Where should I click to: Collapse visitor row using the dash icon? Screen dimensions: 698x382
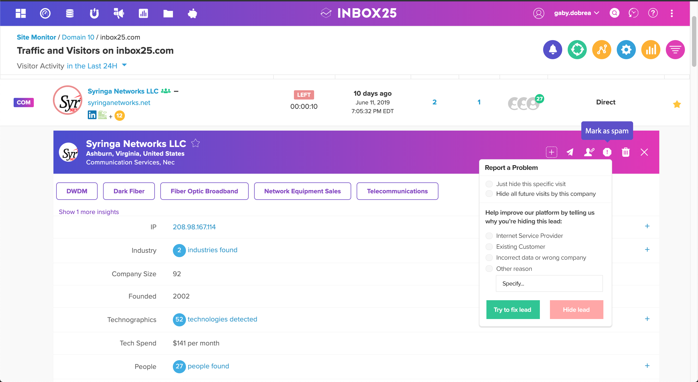click(x=176, y=91)
